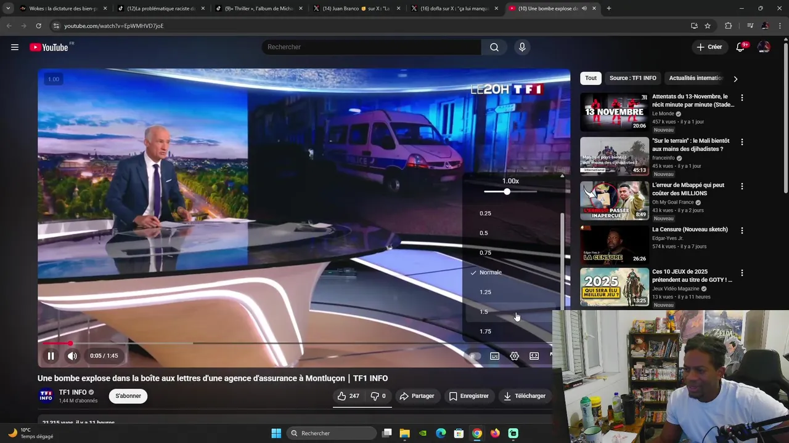The image size is (789, 443).
Task: Open the player settings gear
Action: coord(514,356)
